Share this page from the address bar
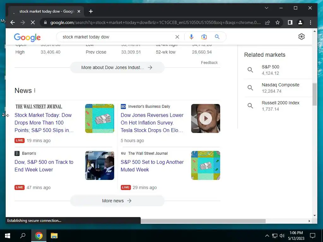This screenshot has width=323, height=242. pos(267,22)
